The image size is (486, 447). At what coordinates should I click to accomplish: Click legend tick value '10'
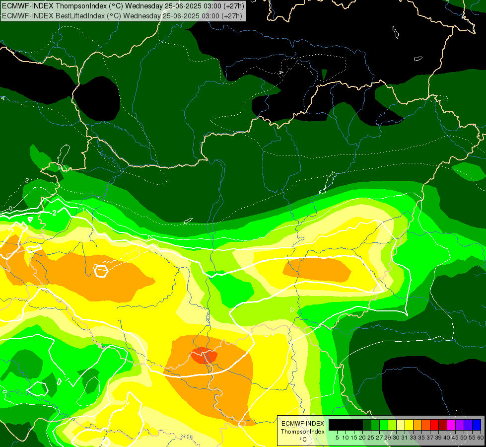pyautogui.click(x=346, y=438)
